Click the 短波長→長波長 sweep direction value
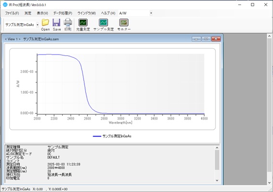Screen dimensions: 273x192 point(59,175)
